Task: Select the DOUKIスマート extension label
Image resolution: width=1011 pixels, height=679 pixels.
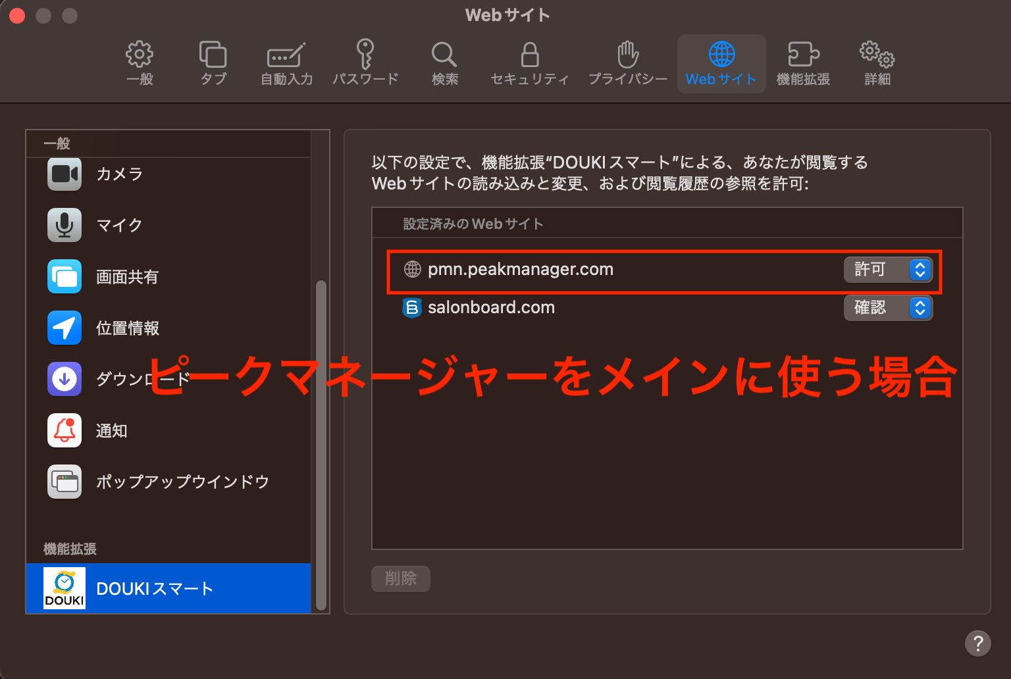Action: pos(155,588)
